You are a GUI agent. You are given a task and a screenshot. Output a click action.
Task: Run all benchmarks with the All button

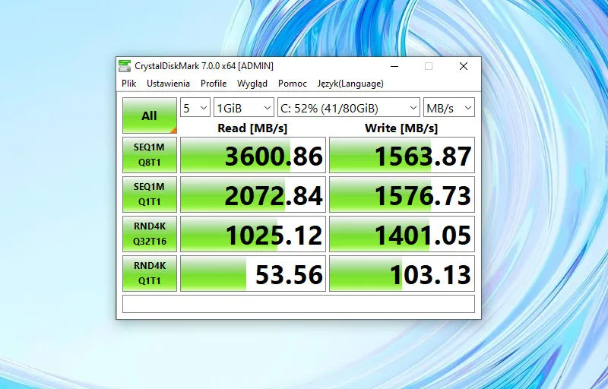[150, 115]
